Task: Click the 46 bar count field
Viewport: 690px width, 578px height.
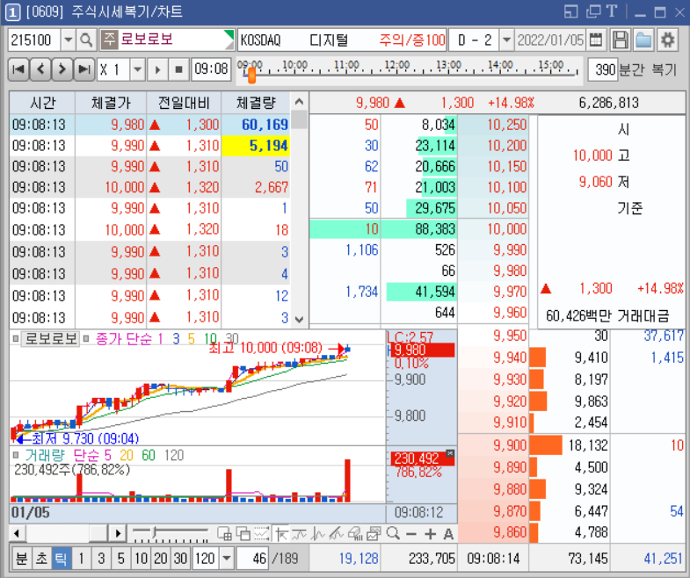Action: (252, 559)
